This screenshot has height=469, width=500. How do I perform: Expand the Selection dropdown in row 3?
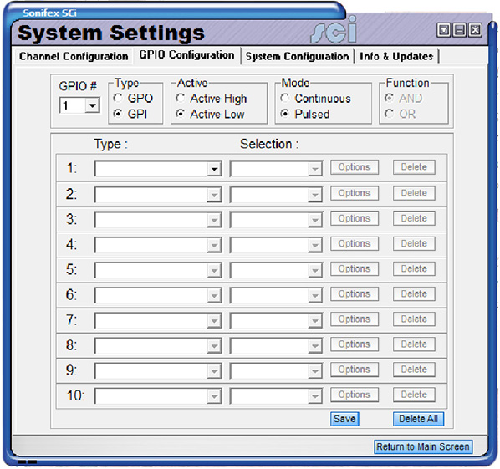(x=314, y=220)
